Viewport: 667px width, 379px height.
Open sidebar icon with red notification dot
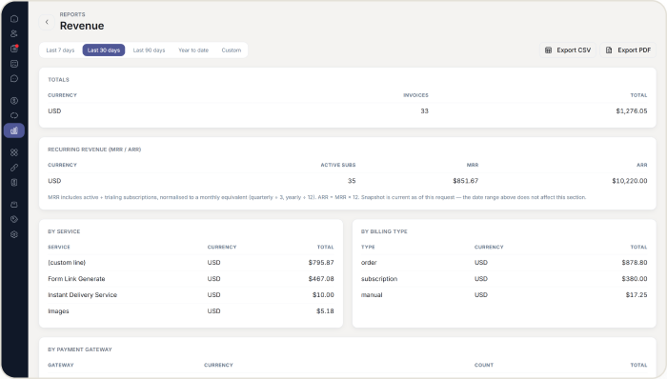tap(14, 49)
